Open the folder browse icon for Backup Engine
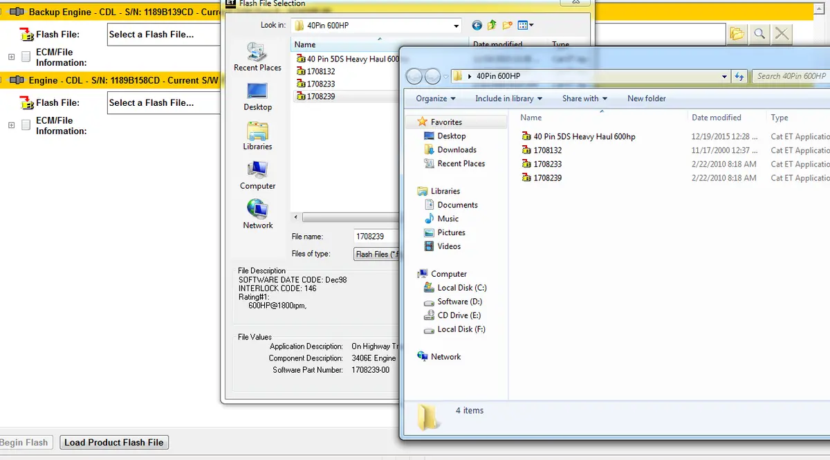The height and width of the screenshot is (460, 830). (x=737, y=33)
